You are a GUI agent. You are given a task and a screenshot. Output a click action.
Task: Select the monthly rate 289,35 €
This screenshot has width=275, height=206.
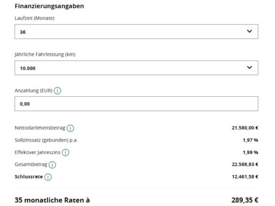245,200
